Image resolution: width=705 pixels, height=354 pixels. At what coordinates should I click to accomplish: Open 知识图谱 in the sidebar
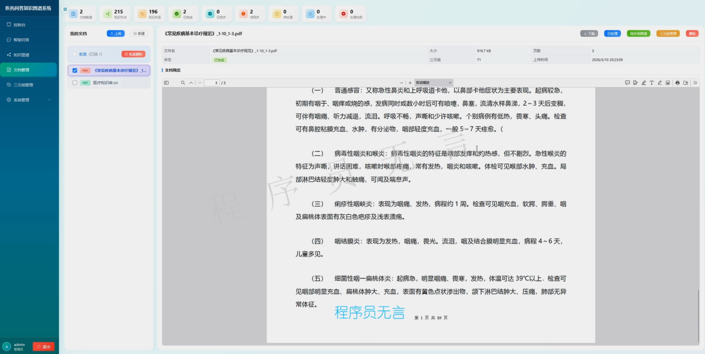pyautogui.click(x=21, y=55)
